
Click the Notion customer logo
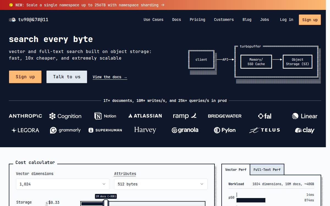click(x=105, y=116)
